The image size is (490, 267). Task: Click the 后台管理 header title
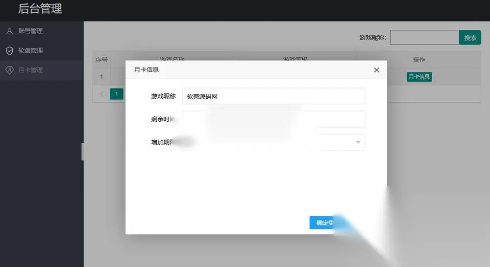click(x=40, y=8)
